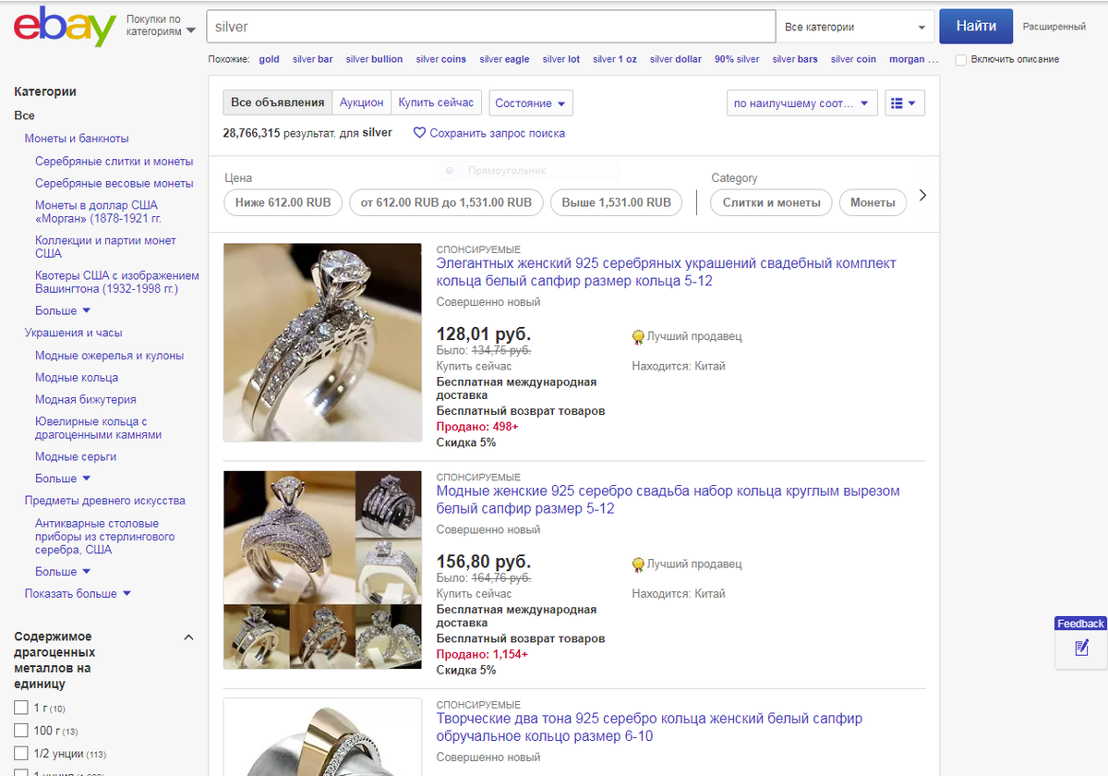Open 'Квотеры США с изображением Вашингтона' category
This screenshot has height=776, width=1108.
coord(117,282)
